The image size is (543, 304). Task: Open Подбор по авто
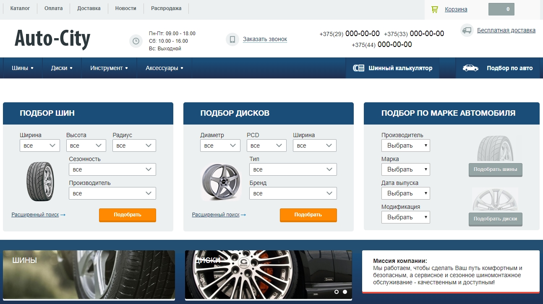click(498, 68)
